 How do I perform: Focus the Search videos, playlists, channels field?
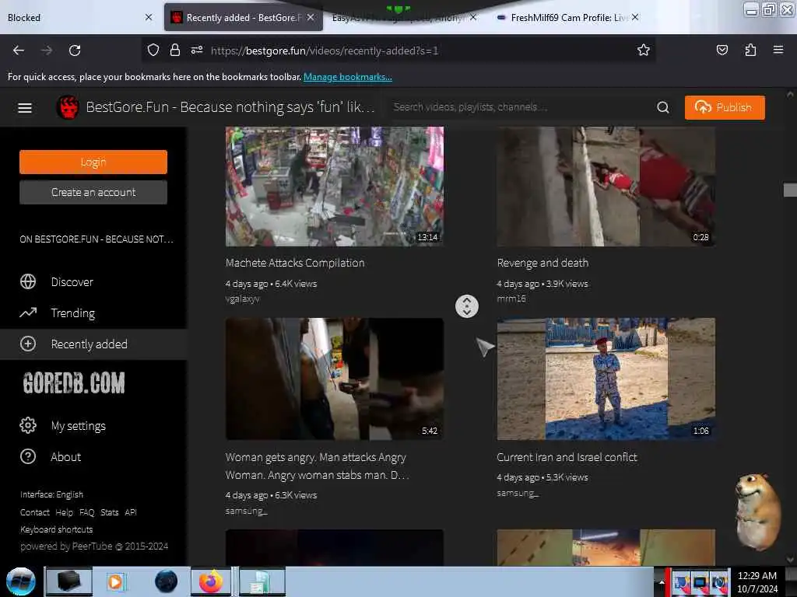(x=521, y=107)
